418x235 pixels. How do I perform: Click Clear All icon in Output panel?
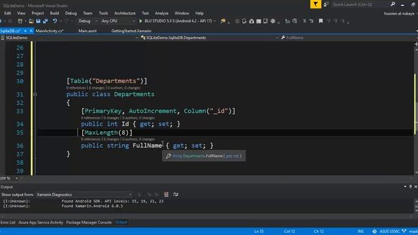166,195
